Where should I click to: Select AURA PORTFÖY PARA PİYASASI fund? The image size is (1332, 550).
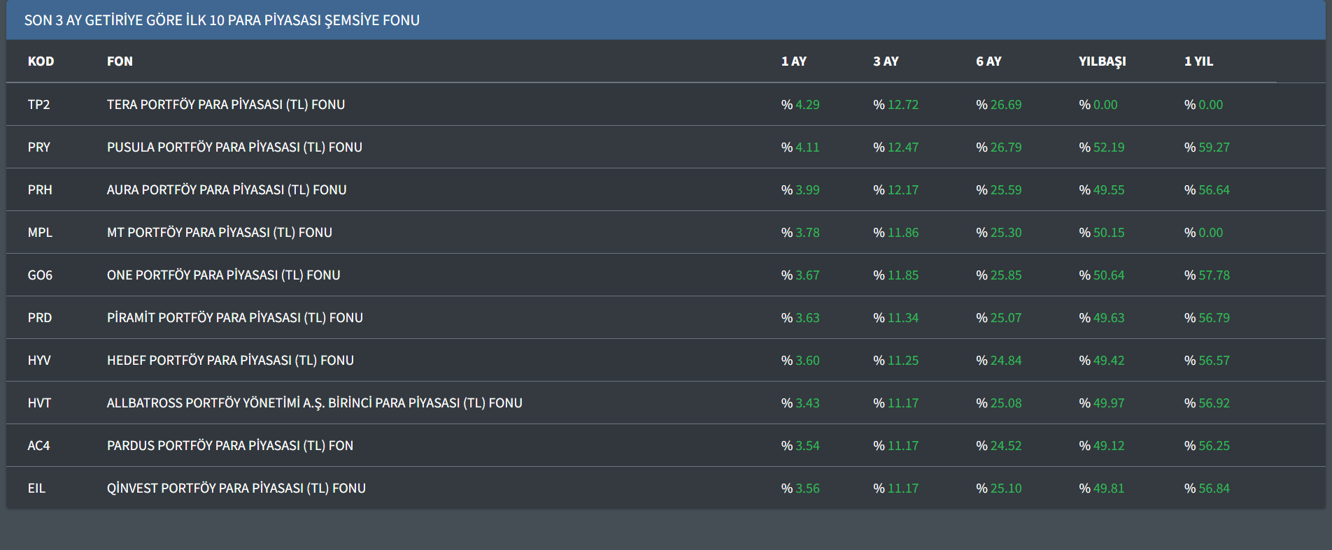pos(226,190)
